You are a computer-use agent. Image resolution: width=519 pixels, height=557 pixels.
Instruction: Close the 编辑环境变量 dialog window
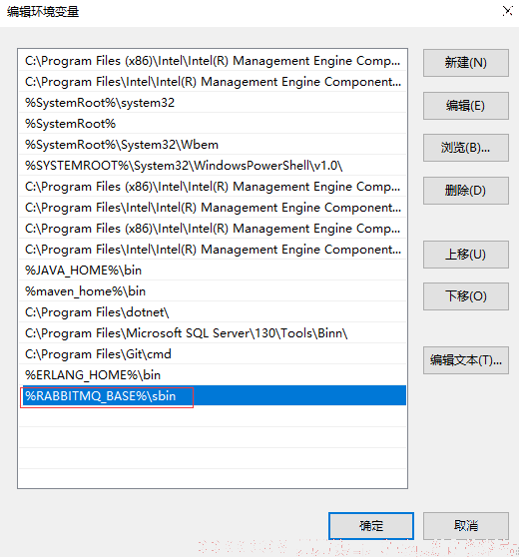(x=508, y=11)
